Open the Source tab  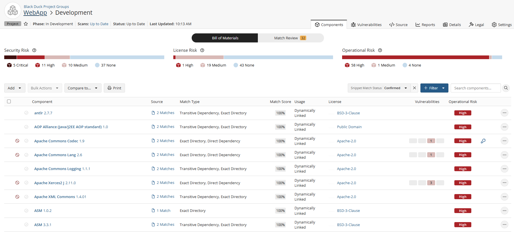pos(398,25)
